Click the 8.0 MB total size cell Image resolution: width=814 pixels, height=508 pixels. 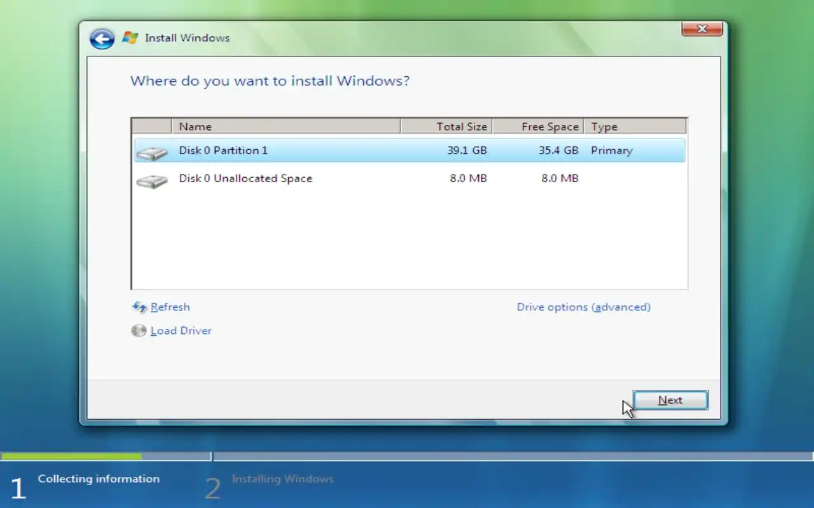point(468,178)
